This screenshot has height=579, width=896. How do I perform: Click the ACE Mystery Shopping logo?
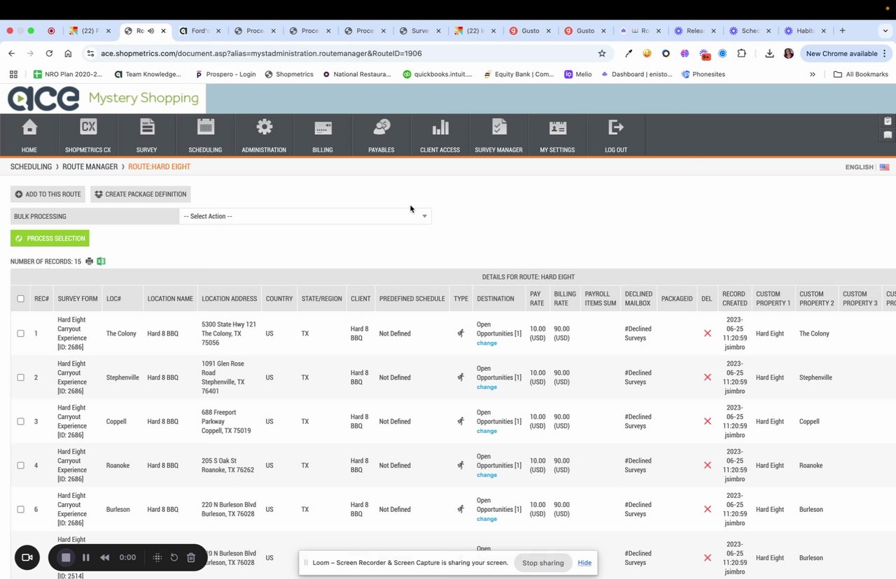click(x=103, y=99)
